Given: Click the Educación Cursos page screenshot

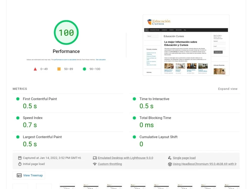Looking at the screenshot, I should pos(186,45).
